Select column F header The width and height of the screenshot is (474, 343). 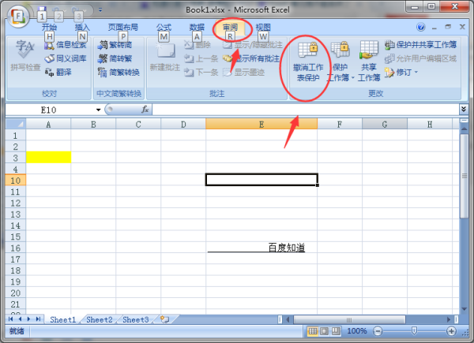tap(340, 125)
